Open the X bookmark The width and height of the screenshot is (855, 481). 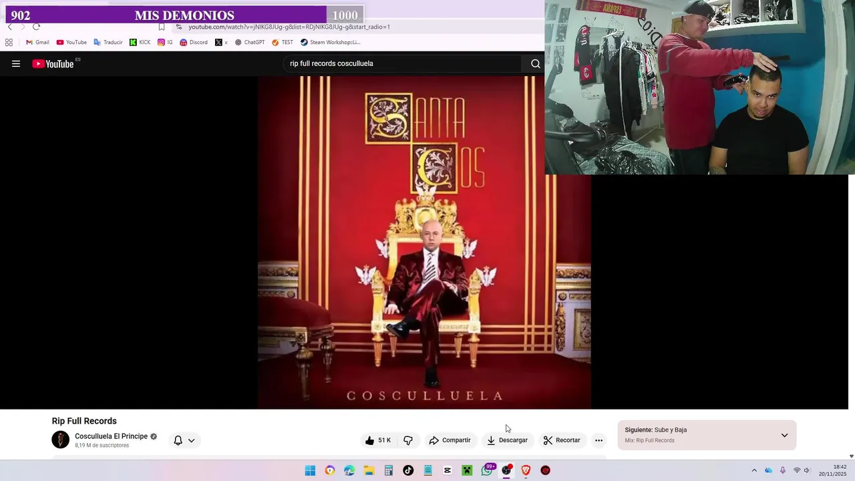pyautogui.click(x=221, y=42)
